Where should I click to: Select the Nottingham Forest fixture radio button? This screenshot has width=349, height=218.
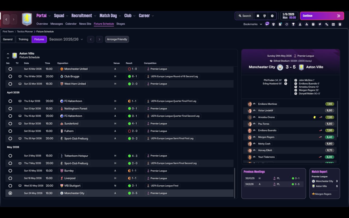[10, 109]
